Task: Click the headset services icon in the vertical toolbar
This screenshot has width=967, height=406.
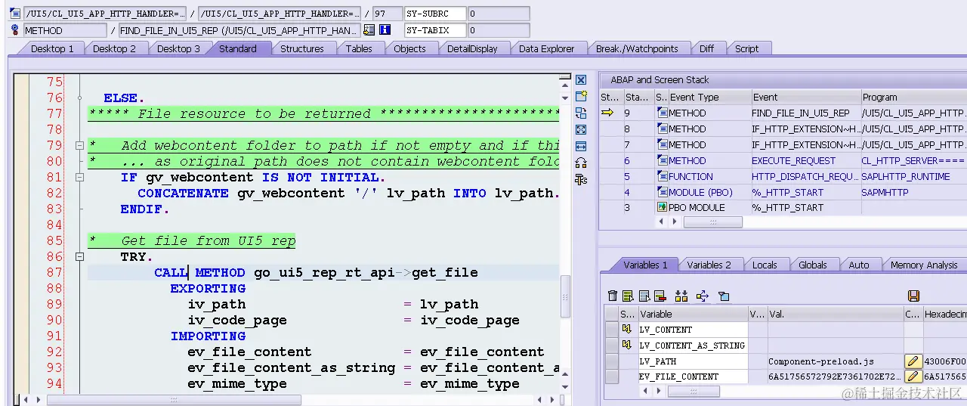Action: coord(581,163)
